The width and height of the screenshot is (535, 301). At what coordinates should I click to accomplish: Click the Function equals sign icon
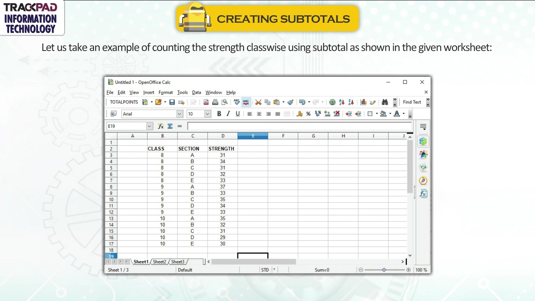pyautogui.click(x=180, y=126)
